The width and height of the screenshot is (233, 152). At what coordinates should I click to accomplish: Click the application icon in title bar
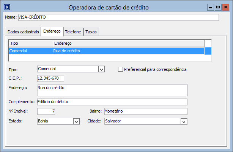tap(6, 7)
